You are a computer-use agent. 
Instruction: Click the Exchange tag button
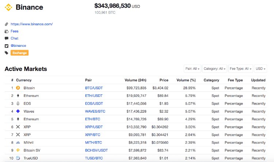[20, 53]
